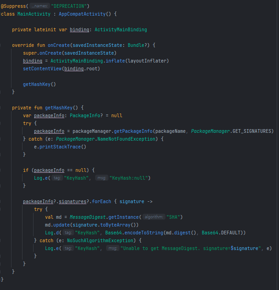This screenshot has height=290, width=279.
Task: Click the "algorithm:" inlay hint
Action: click(x=154, y=217)
